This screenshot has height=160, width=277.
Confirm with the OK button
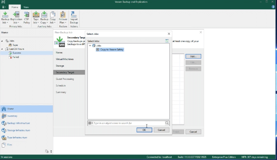(x=144, y=130)
